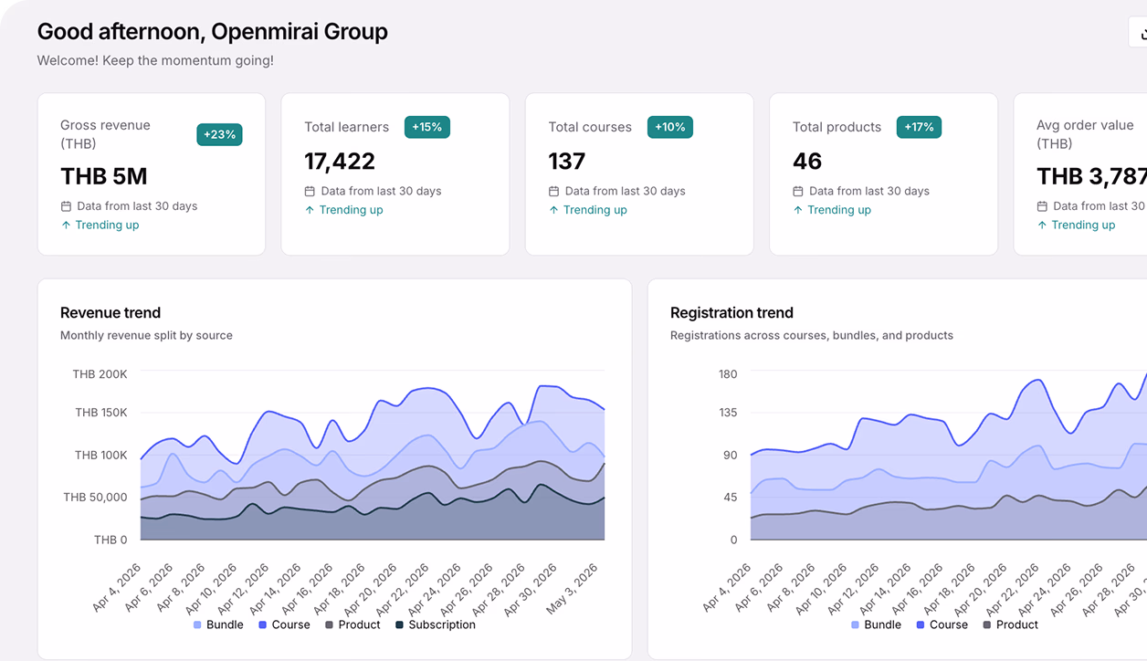Click the THB 100K axis label
The width and height of the screenshot is (1147, 661).
click(x=100, y=455)
